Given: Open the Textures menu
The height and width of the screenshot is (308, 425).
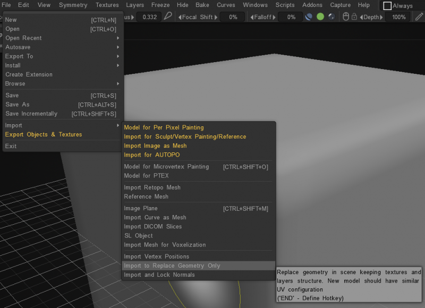Looking at the screenshot, I should click(107, 5).
